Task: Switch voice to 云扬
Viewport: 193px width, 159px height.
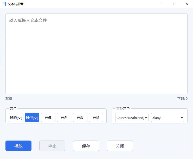Action: [96, 117]
